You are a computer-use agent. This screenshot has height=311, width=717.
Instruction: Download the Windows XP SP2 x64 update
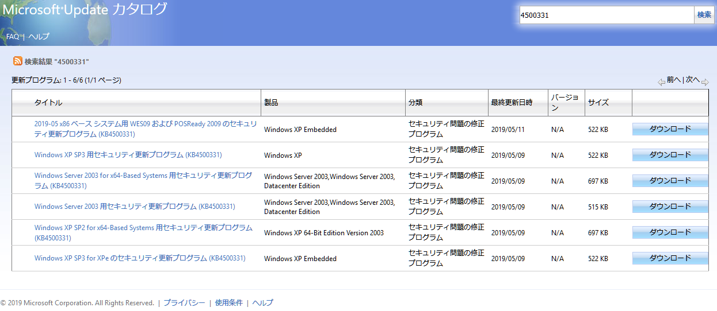[x=670, y=232]
